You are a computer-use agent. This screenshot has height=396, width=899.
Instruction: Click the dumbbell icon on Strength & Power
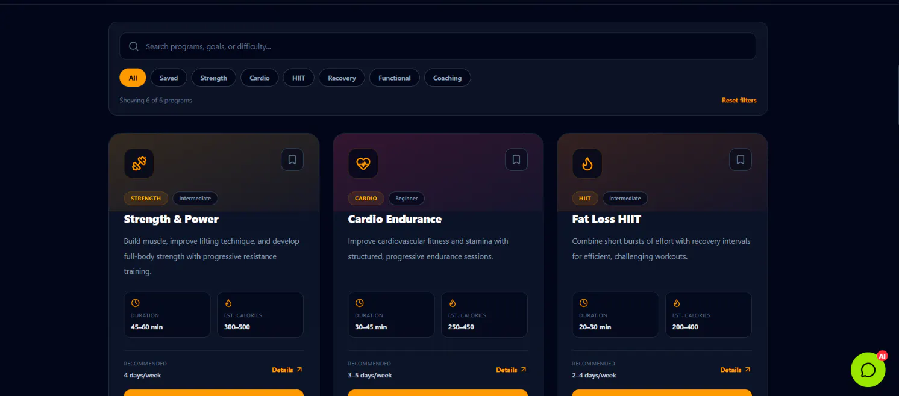pos(139,164)
